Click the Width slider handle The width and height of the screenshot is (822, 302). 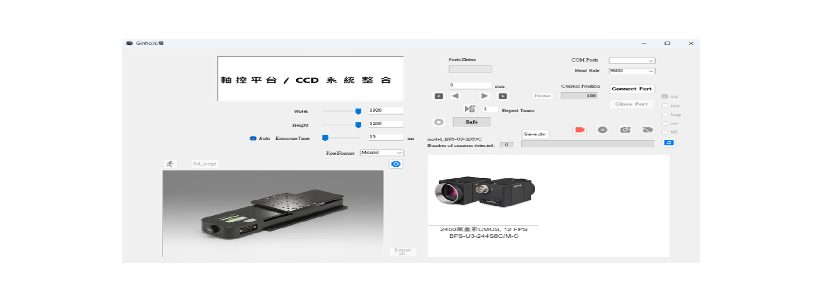click(358, 112)
